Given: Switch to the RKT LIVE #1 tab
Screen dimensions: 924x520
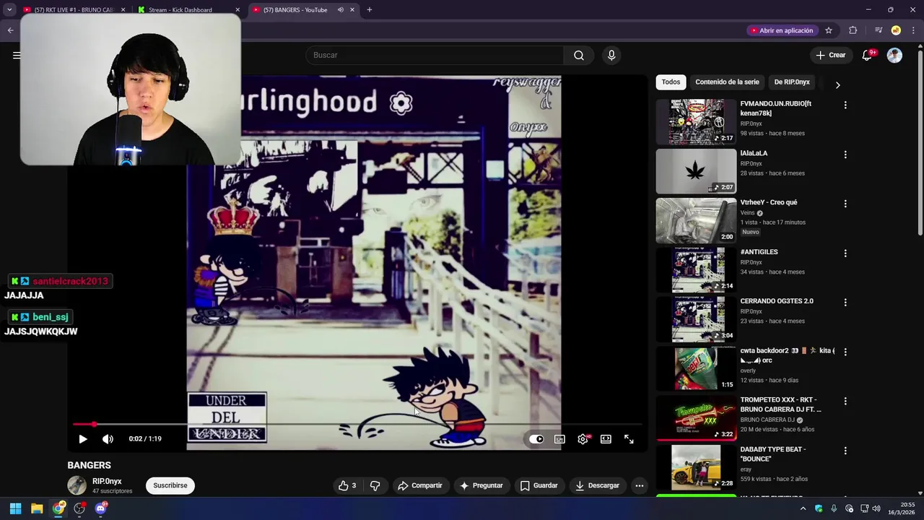Looking at the screenshot, I should point(72,9).
